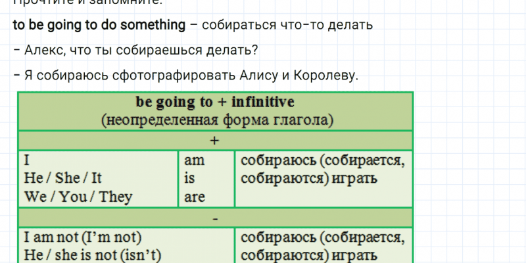The width and height of the screenshot is (526, 263).
Task: Click the subtitle "(неопределенная форма глагола)"
Action: [216, 120]
